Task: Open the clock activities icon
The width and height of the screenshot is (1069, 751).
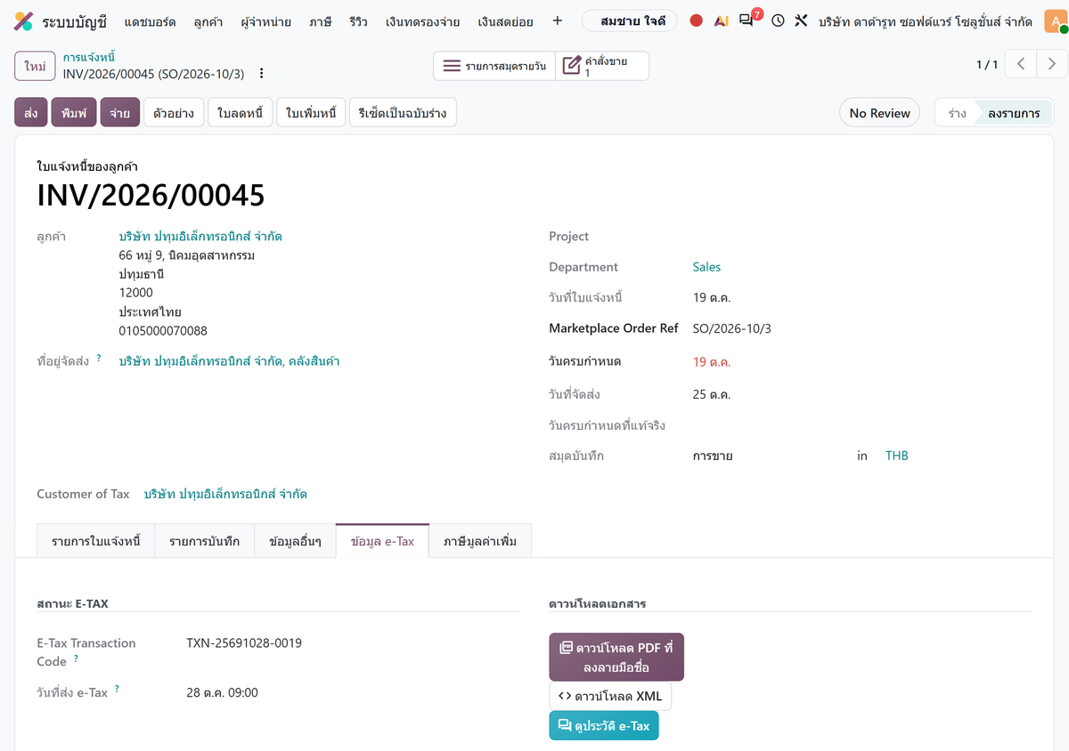Action: [778, 20]
